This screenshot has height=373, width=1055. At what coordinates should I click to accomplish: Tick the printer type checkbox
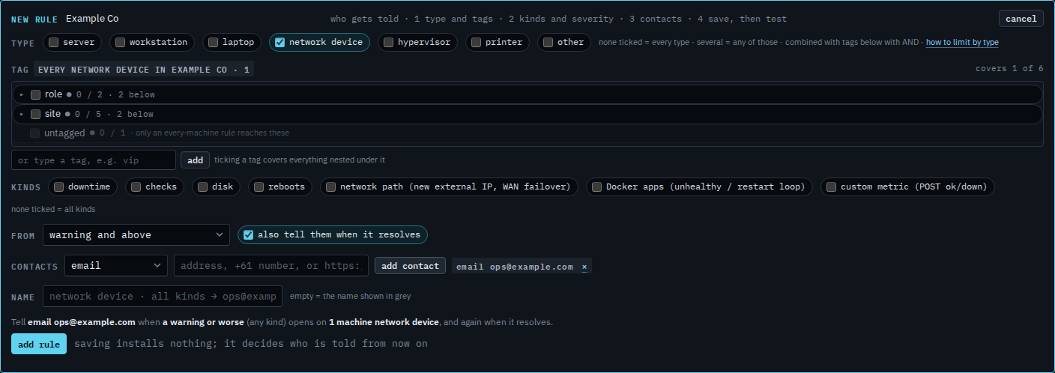pyautogui.click(x=476, y=43)
